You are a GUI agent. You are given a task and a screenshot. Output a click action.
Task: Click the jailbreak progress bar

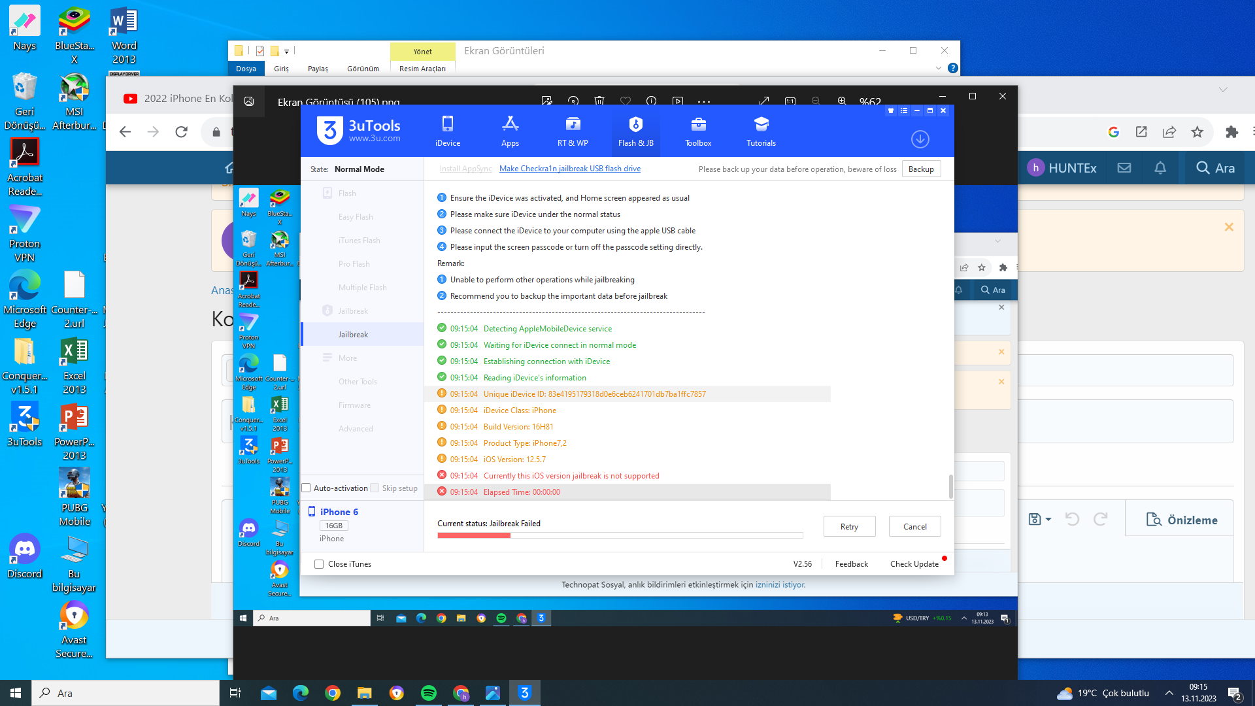(620, 535)
